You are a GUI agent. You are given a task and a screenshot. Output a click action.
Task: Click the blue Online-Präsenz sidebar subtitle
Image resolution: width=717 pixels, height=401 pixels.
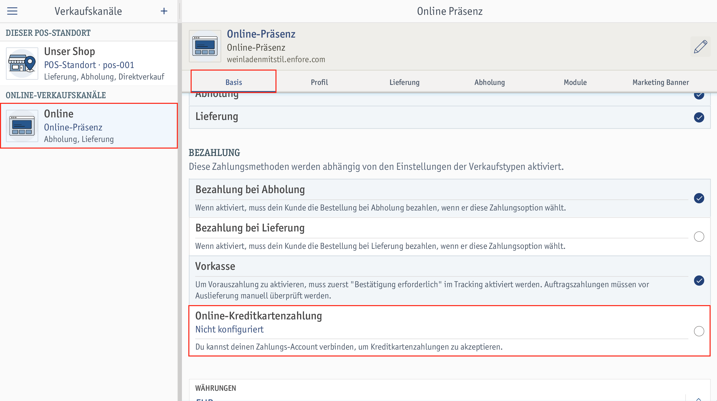pos(73,127)
